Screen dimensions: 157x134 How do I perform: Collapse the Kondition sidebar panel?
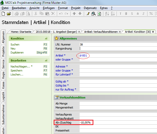point(46,38)
